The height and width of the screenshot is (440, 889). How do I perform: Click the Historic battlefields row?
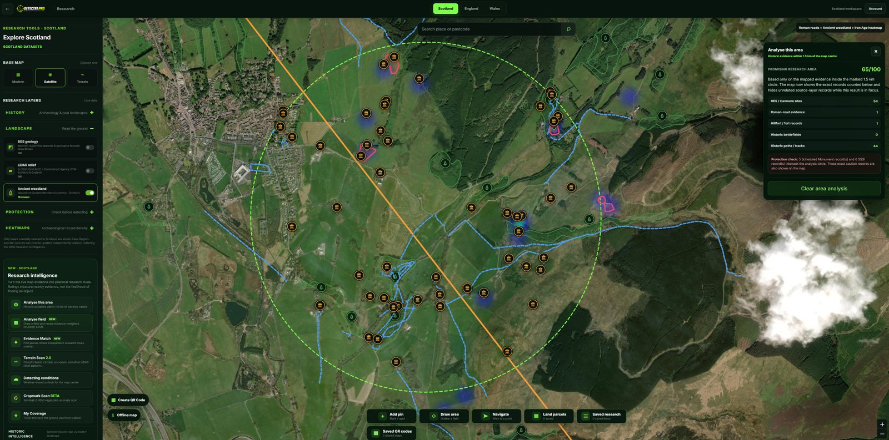(x=824, y=135)
